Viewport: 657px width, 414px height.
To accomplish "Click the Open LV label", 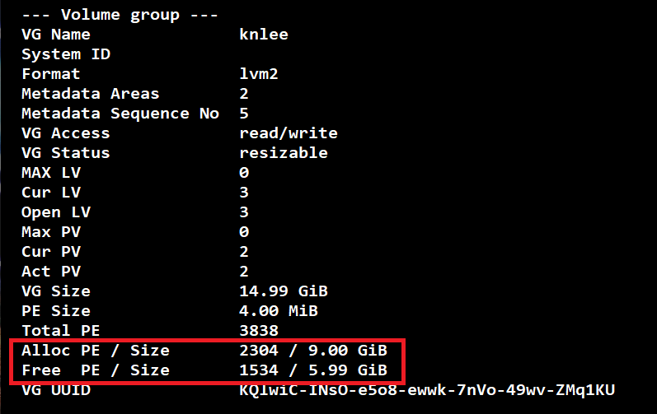I will (x=56, y=212).
